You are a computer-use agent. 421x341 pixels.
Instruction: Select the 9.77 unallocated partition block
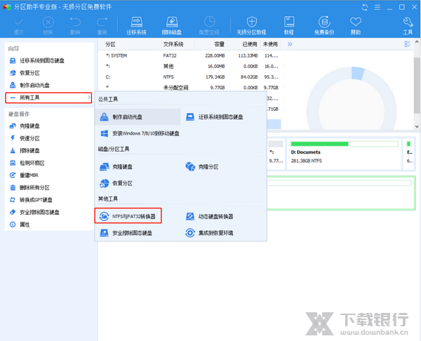(x=276, y=154)
